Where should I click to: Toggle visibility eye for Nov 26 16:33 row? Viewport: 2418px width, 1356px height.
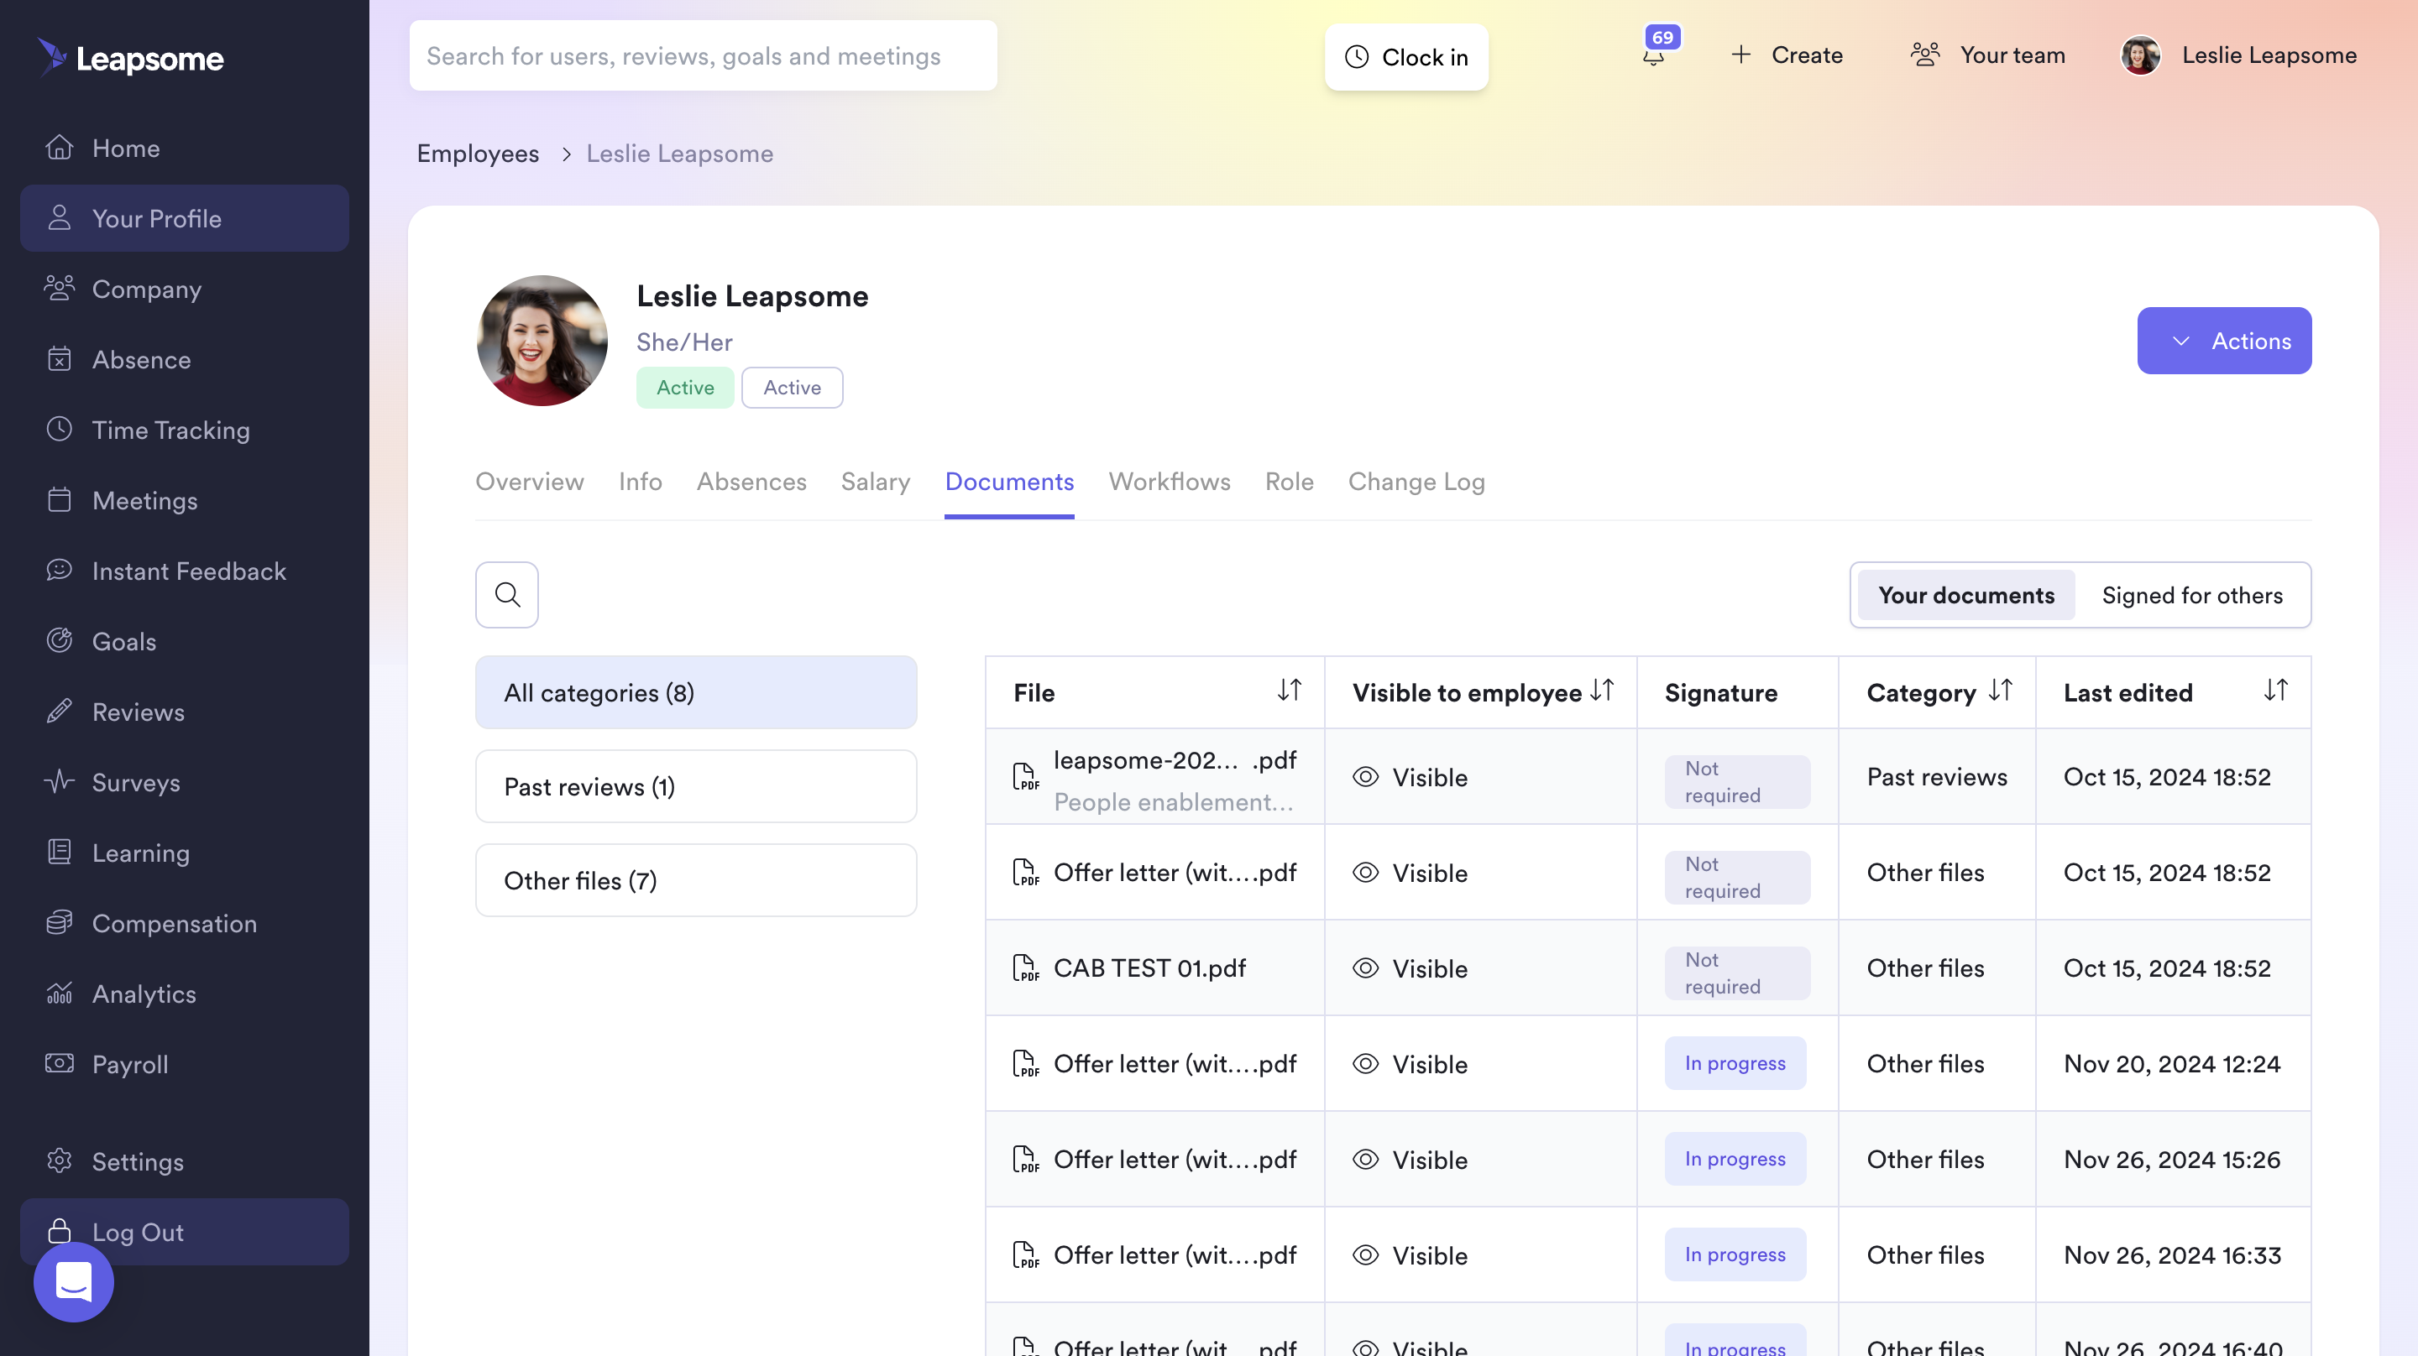(x=1366, y=1255)
